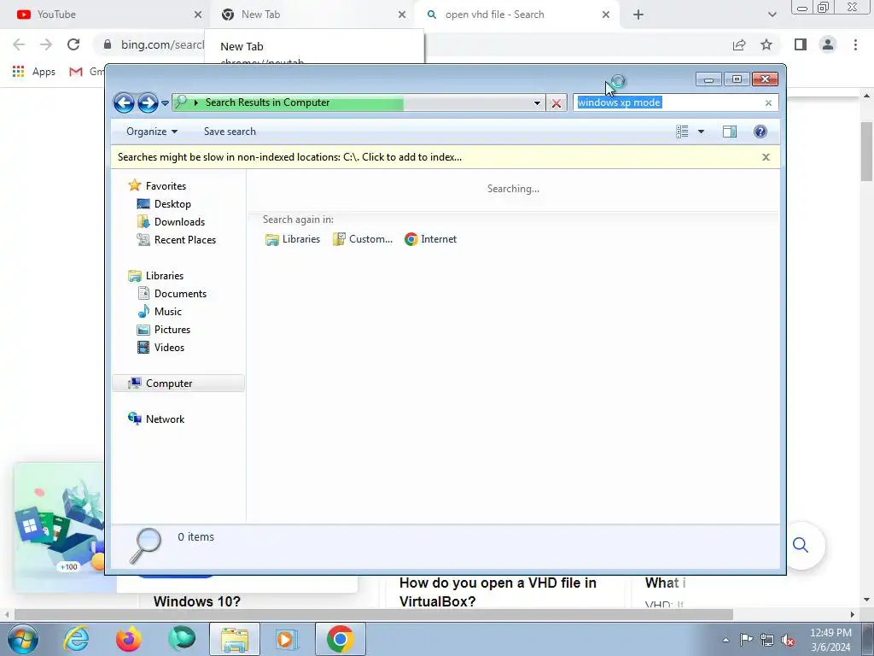Open 'How do you open a VHD file in VirtualBox?'
The height and width of the screenshot is (656, 874).
click(498, 593)
